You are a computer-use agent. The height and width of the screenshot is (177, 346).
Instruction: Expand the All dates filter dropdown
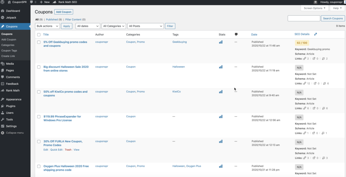88,26
